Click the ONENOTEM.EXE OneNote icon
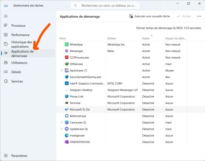 [66, 142]
